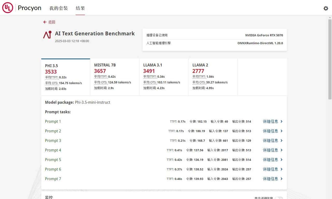Switch to the MISTRAL 7B tab

[114, 76]
